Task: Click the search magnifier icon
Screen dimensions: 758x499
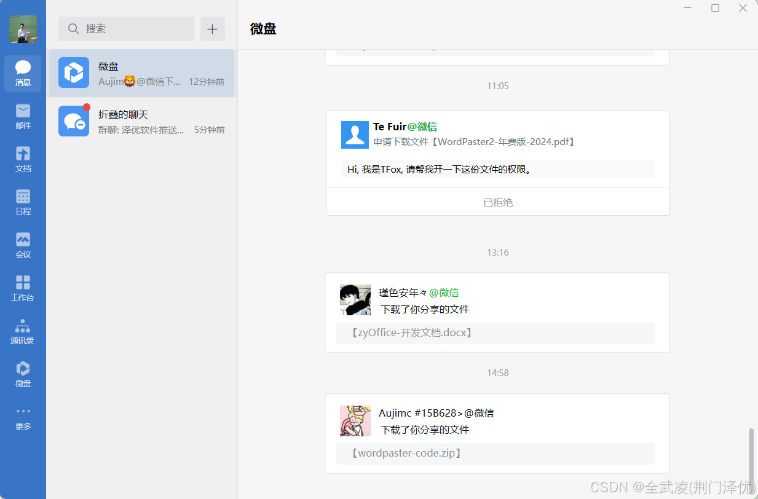Action: coord(74,29)
